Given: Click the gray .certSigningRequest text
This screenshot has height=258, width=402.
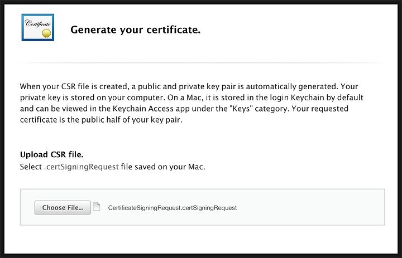Looking at the screenshot, I should [x=82, y=167].
